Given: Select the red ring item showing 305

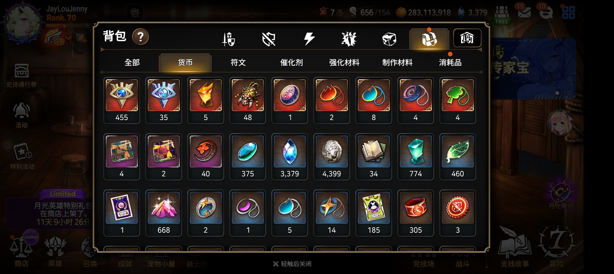Looking at the screenshot, I should click(416, 213).
